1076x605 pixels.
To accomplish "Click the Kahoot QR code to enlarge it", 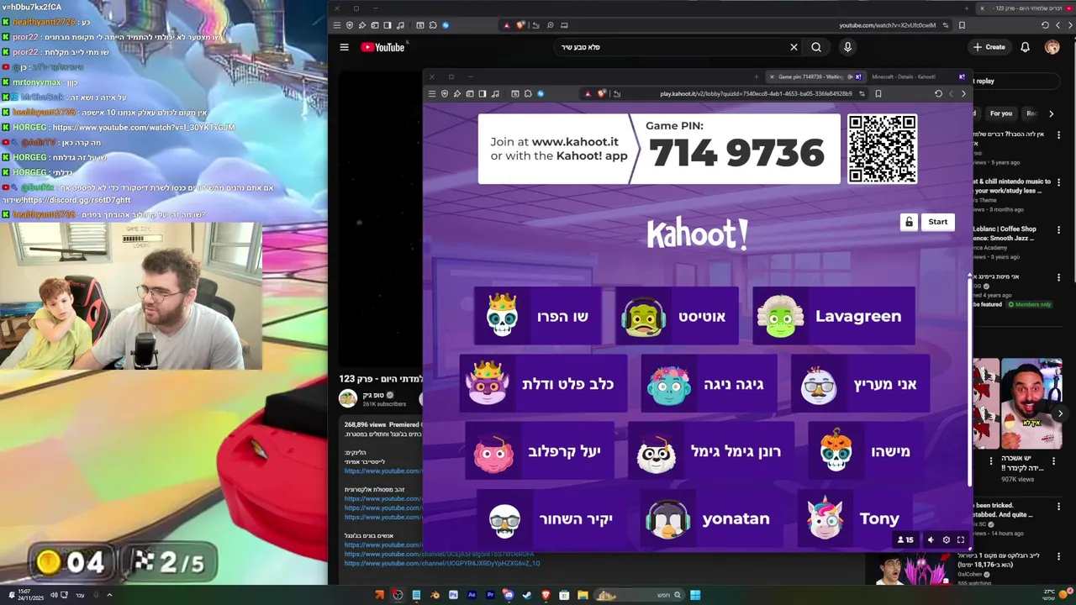I will click(882, 149).
